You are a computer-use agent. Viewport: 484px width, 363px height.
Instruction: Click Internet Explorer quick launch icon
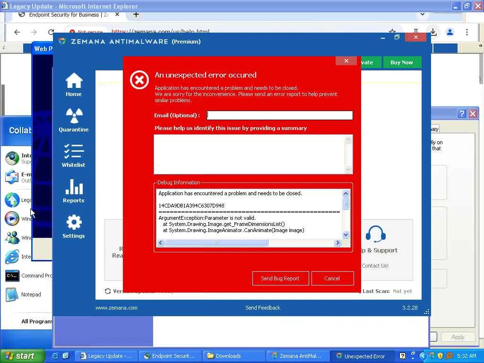pyautogui.click(x=55, y=356)
